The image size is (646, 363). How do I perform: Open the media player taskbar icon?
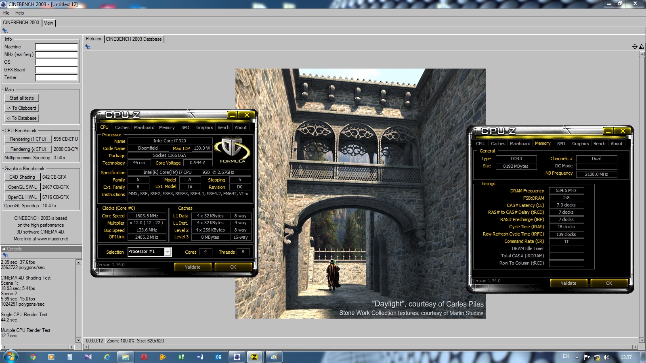click(51, 357)
